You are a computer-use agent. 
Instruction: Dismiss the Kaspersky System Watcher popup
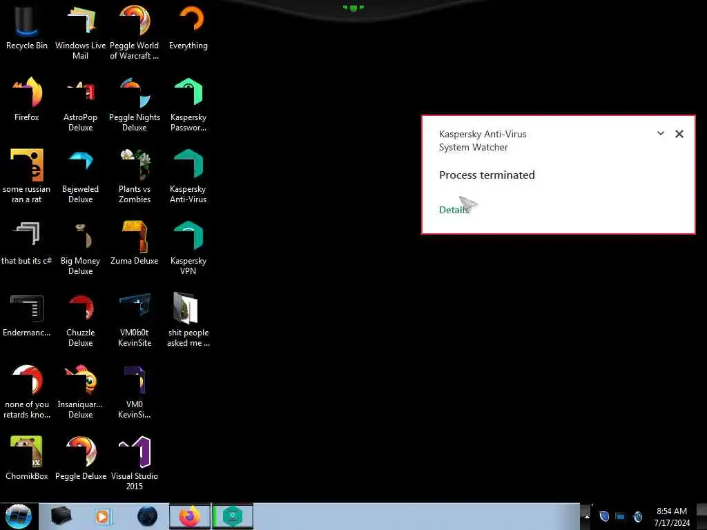[x=679, y=134]
